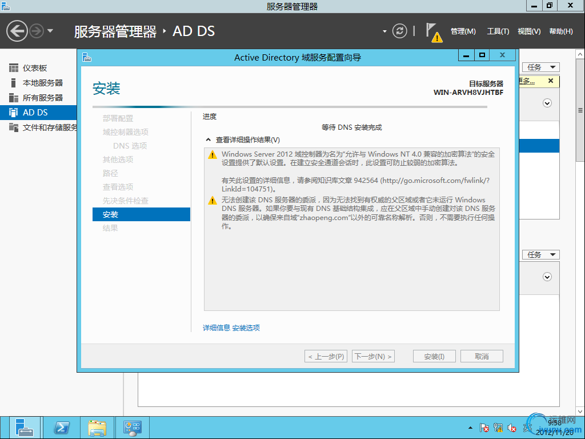The width and height of the screenshot is (585, 439).
Task: Open the 工具(T) menu
Action: [498, 31]
